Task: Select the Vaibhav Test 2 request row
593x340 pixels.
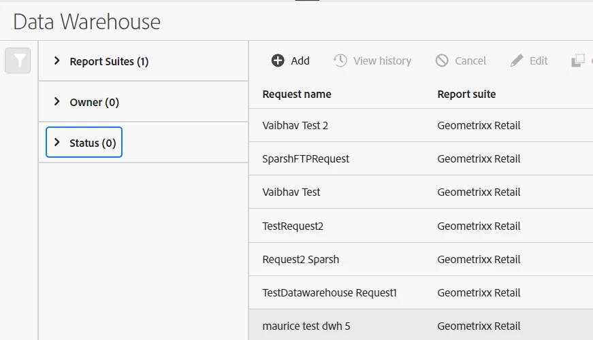Action: pos(295,125)
